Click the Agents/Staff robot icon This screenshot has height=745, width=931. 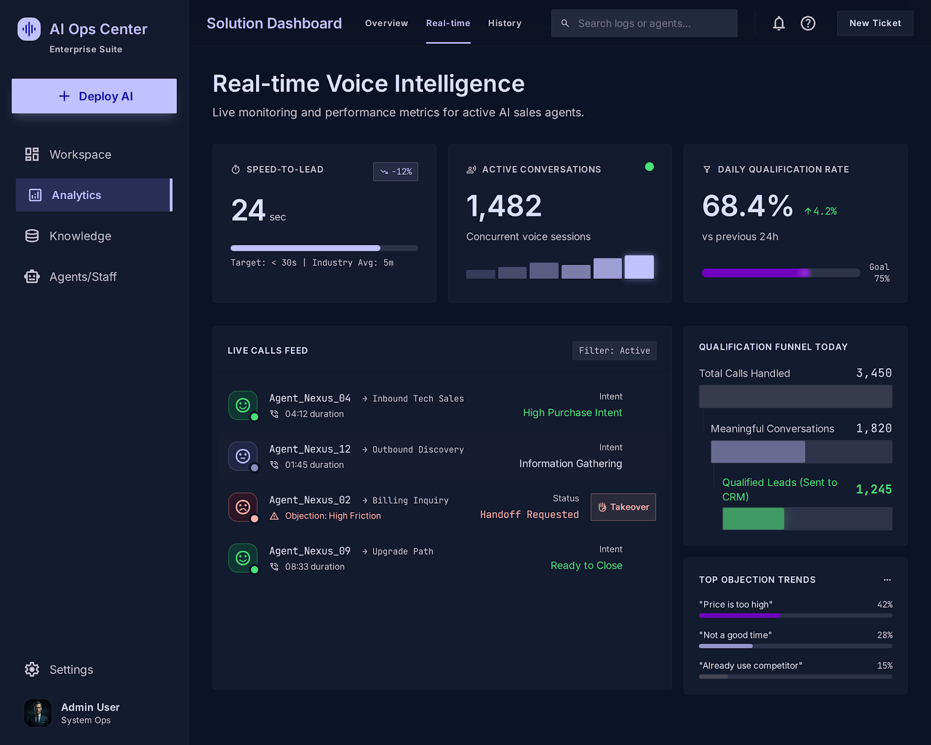tap(32, 276)
